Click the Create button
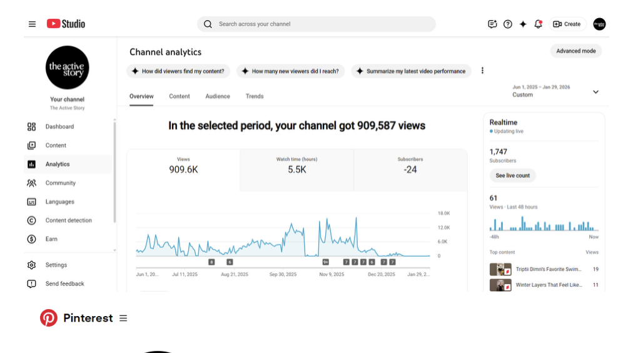 [567, 24]
